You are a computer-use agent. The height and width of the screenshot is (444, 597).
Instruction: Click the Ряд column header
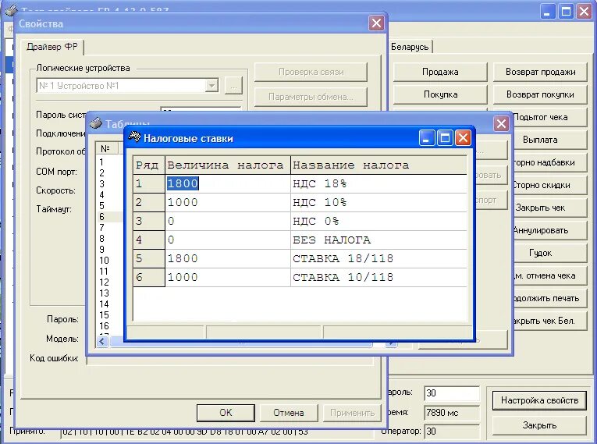click(x=149, y=165)
